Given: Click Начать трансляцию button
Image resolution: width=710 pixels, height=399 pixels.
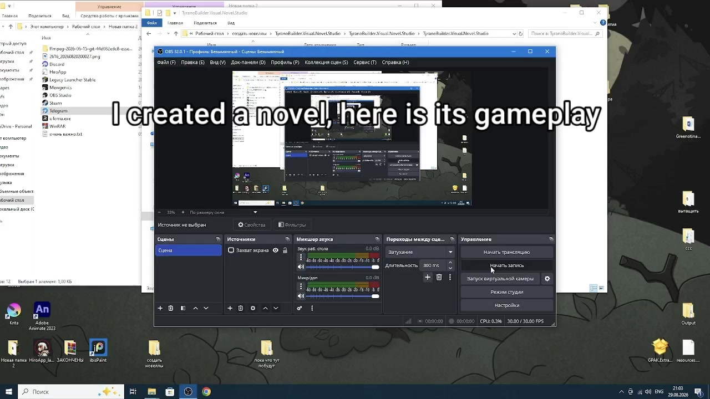Looking at the screenshot, I should [x=506, y=252].
